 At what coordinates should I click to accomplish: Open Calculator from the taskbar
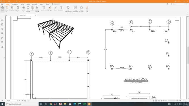(x=70, y=104)
